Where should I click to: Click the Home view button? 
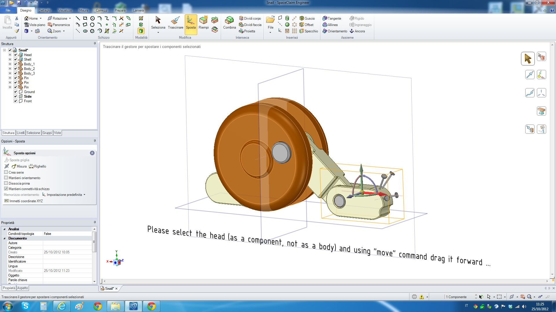click(31, 18)
